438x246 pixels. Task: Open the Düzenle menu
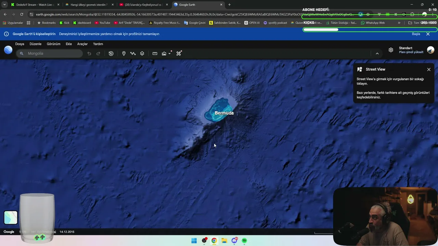[x=36, y=44]
